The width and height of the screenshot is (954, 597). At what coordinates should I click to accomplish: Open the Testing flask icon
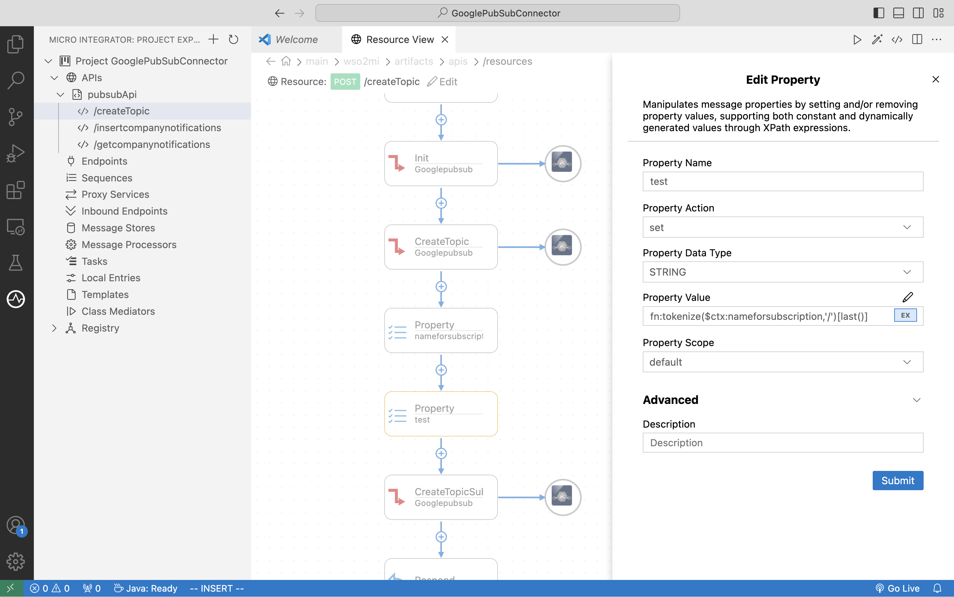16,263
